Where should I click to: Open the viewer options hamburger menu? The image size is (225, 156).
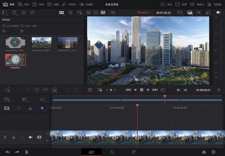[219, 90]
